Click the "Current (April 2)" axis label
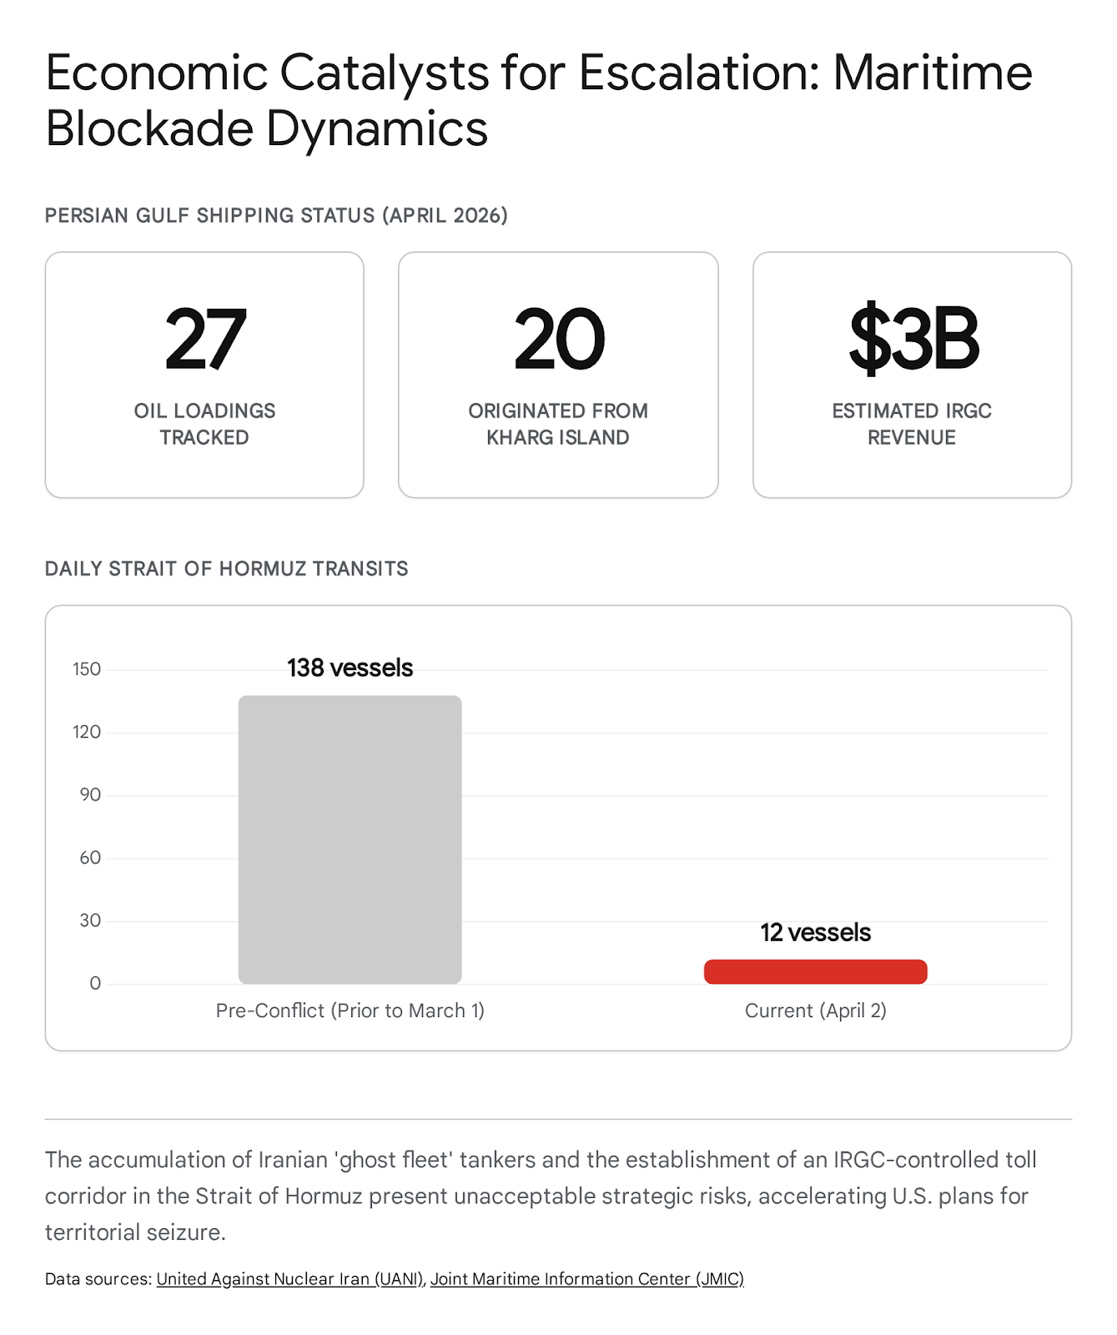This screenshot has height=1335, width=1117. [x=815, y=1011]
